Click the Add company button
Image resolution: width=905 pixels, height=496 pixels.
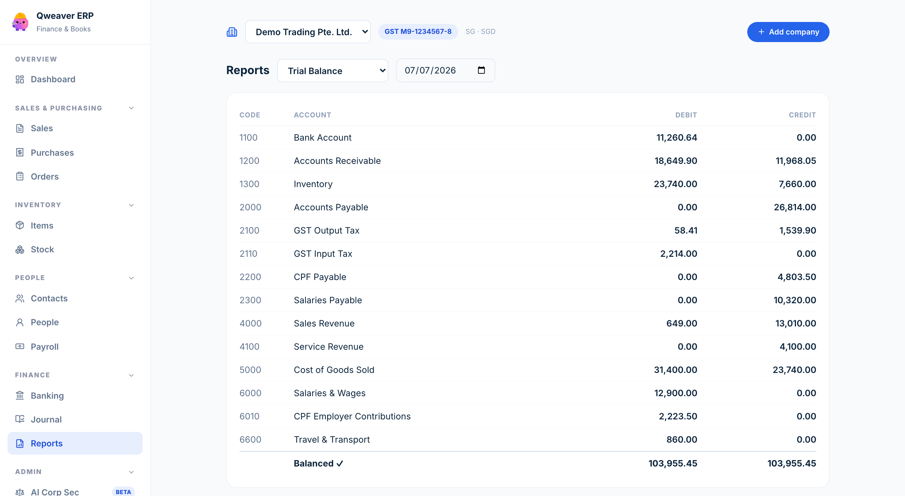pos(788,32)
